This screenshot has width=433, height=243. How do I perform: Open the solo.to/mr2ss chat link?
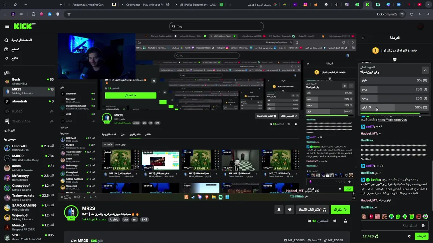(392, 120)
